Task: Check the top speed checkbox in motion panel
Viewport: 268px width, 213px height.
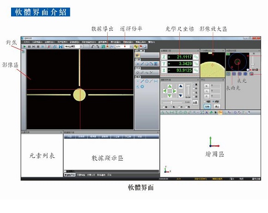Action: (194, 85)
